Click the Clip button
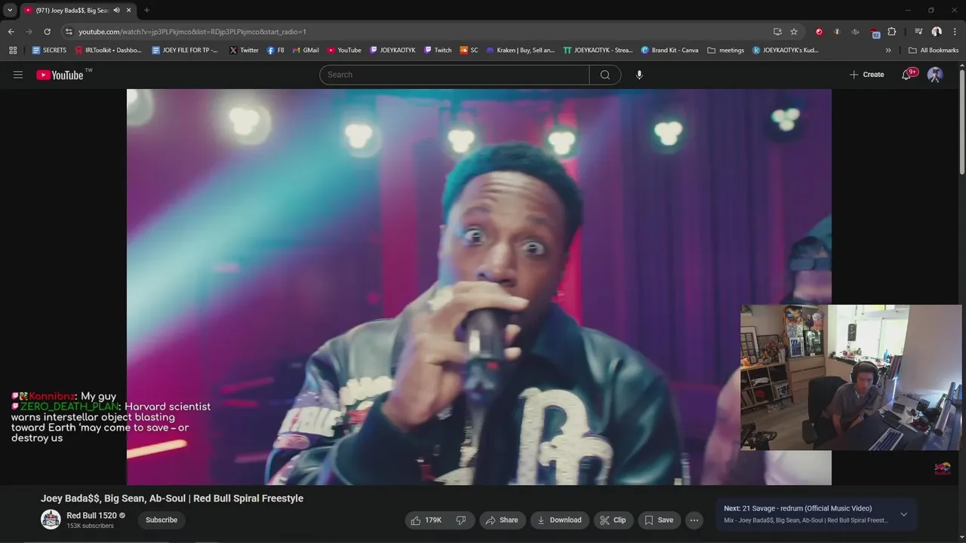The width and height of the screenshot is (966, 543). (613, 520)
